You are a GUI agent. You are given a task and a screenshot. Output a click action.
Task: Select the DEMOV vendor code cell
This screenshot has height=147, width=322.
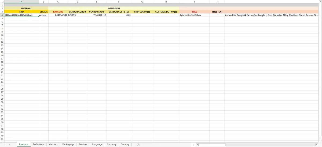tap(77, 15)
